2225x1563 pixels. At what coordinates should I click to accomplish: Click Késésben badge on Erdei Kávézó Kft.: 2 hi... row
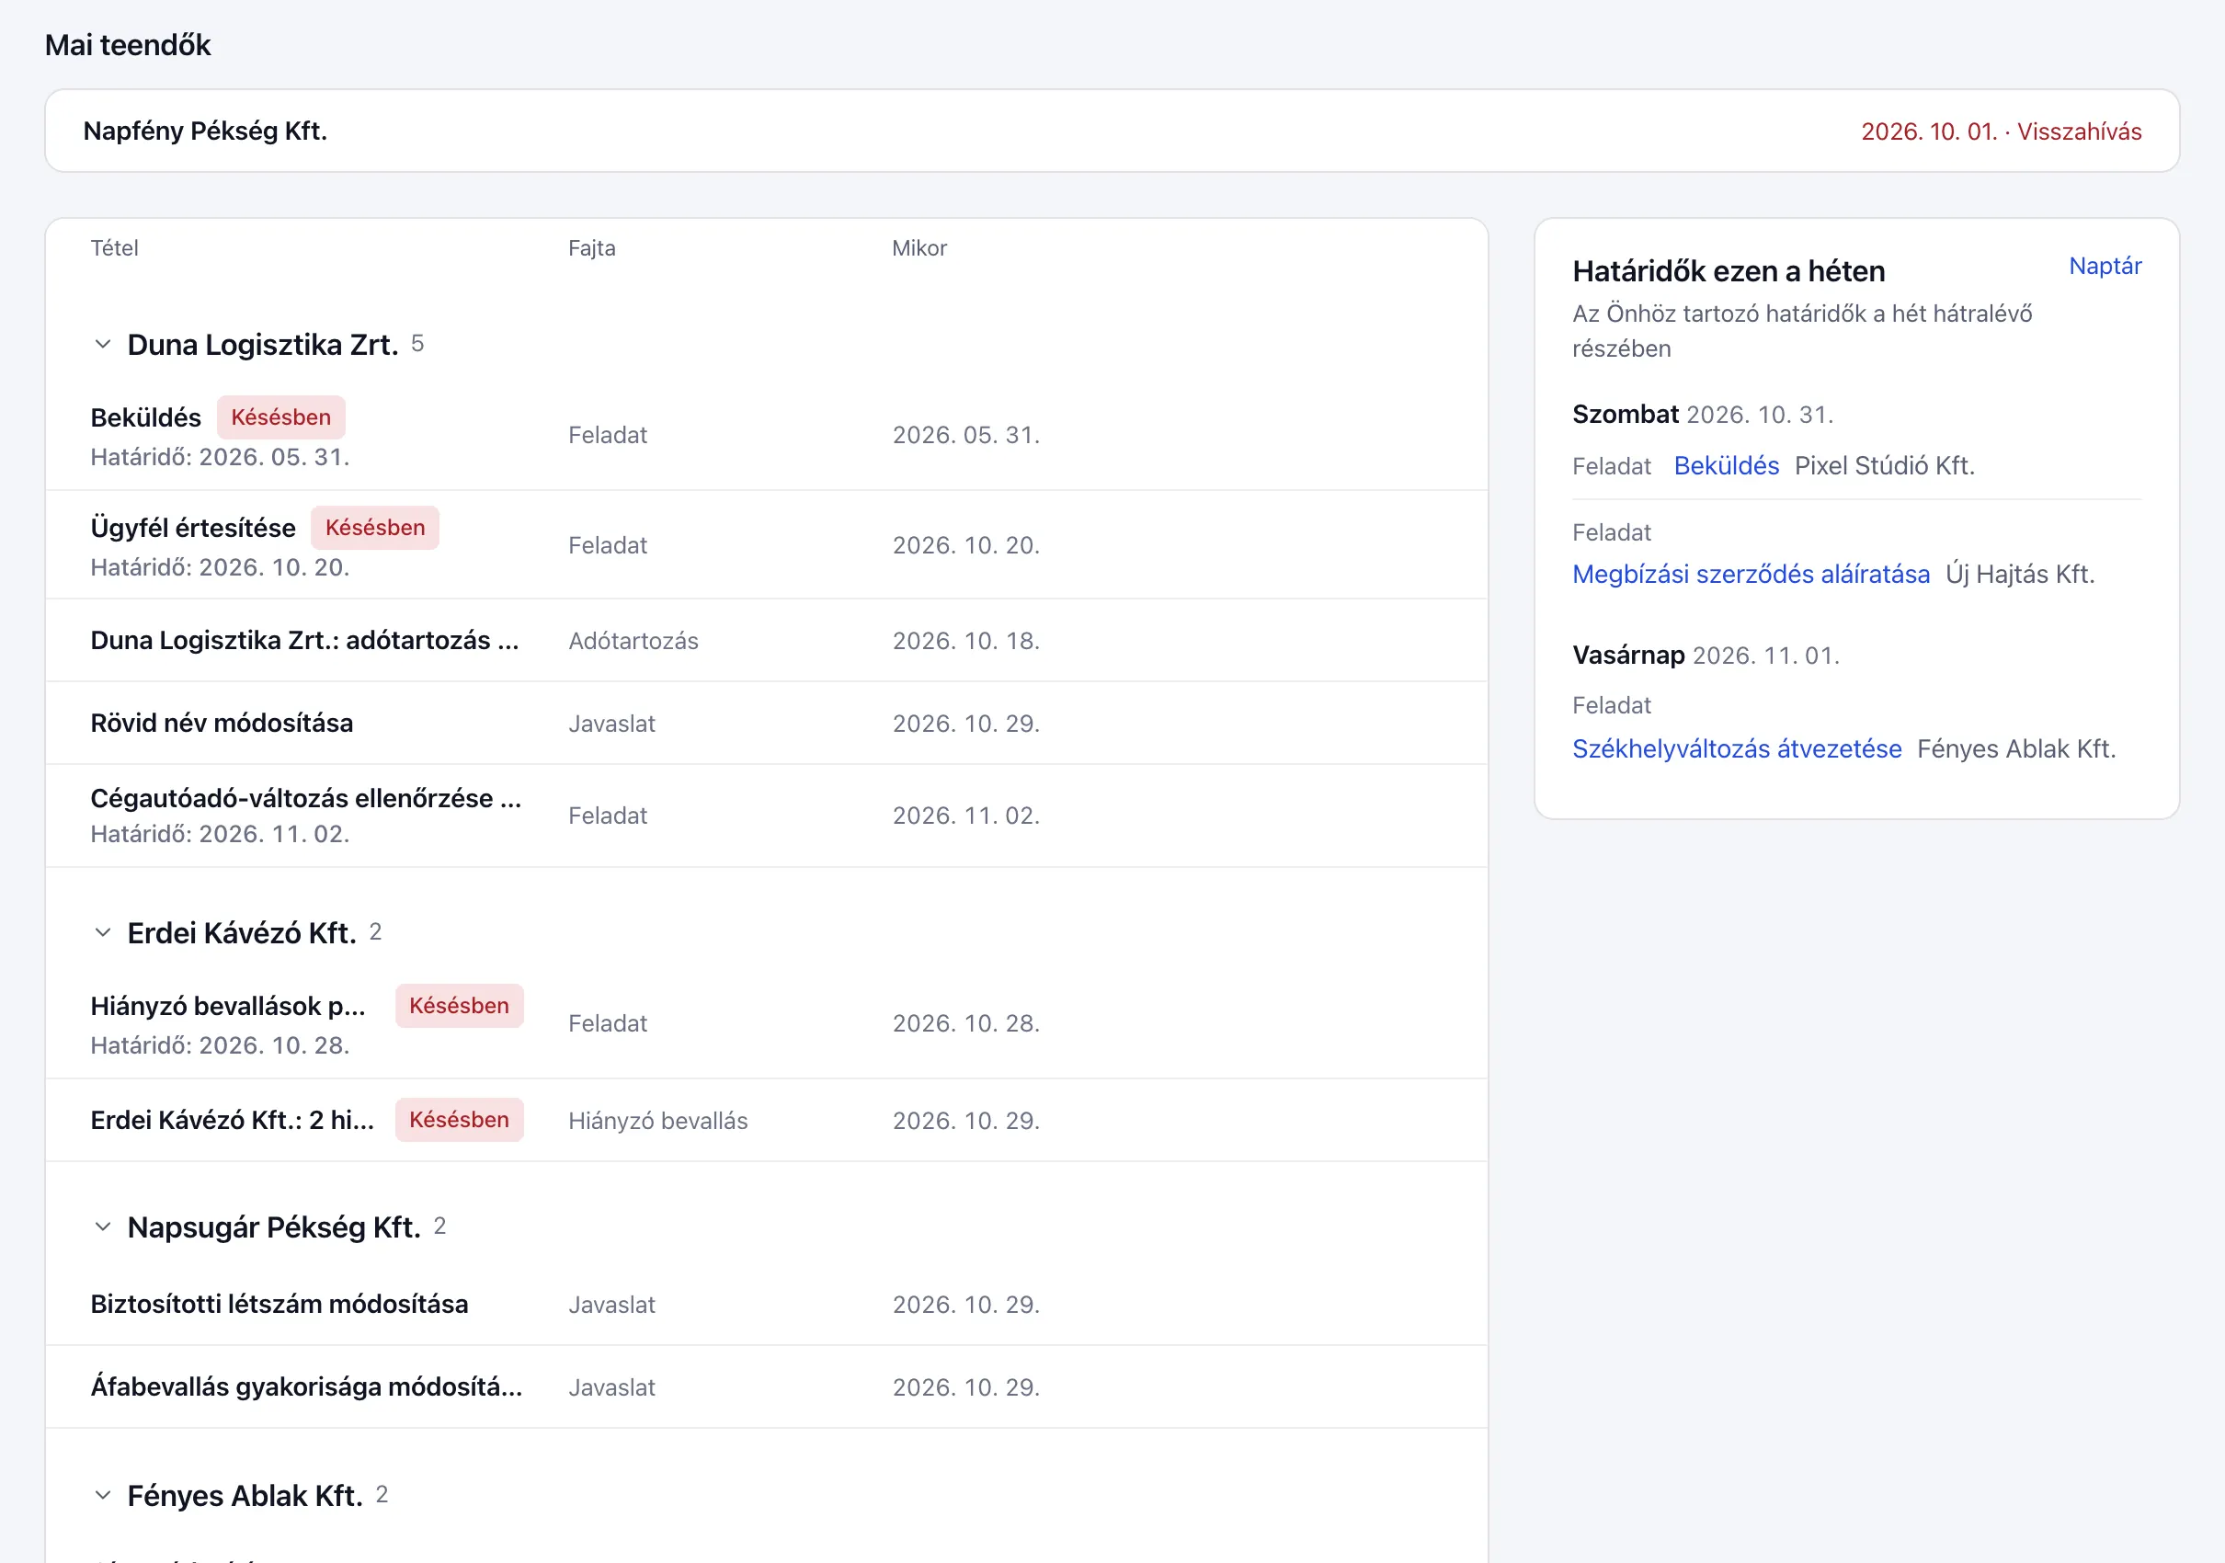[460, 1120]
